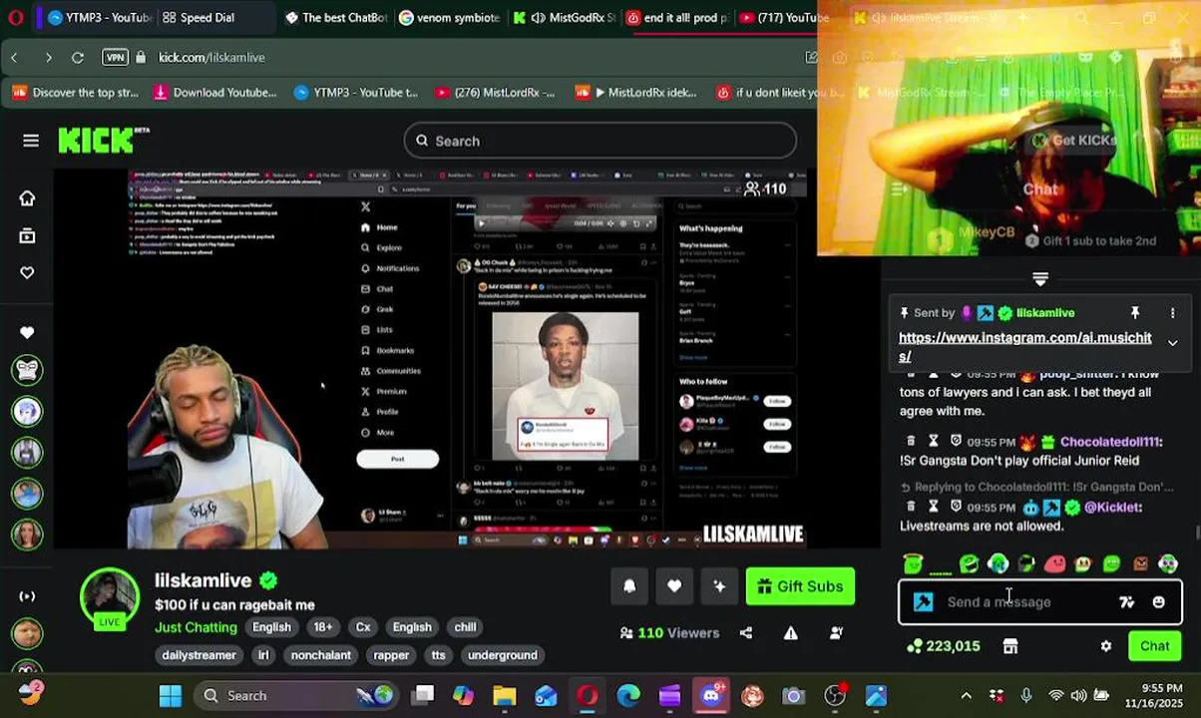Viewport: 1201px width, 718px height.
Task: Report the stream with warning triangle icon
Action: [791, 632]
